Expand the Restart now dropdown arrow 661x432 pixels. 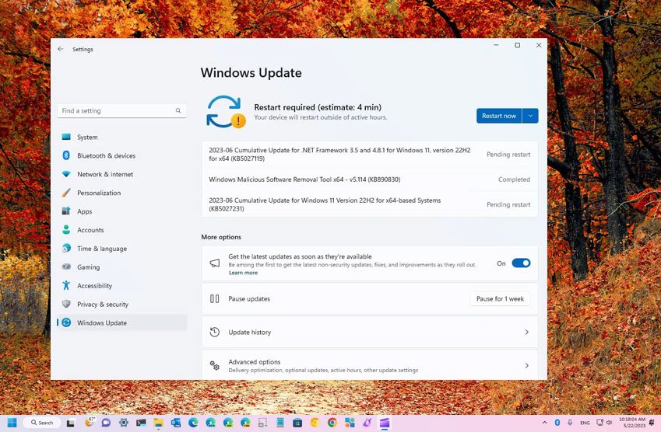530,116
